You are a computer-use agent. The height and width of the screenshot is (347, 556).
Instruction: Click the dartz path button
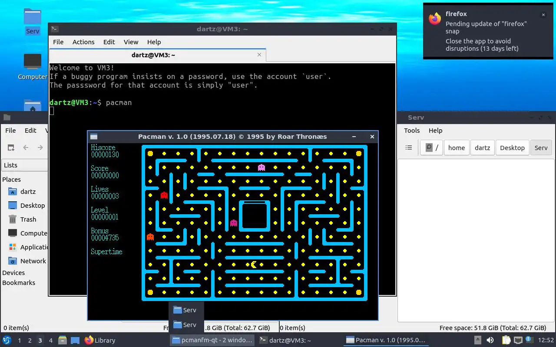[482, 147]
